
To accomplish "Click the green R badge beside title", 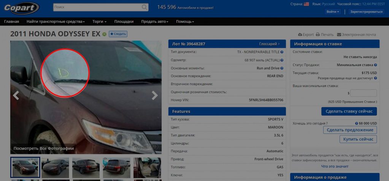I will (105, 34).
